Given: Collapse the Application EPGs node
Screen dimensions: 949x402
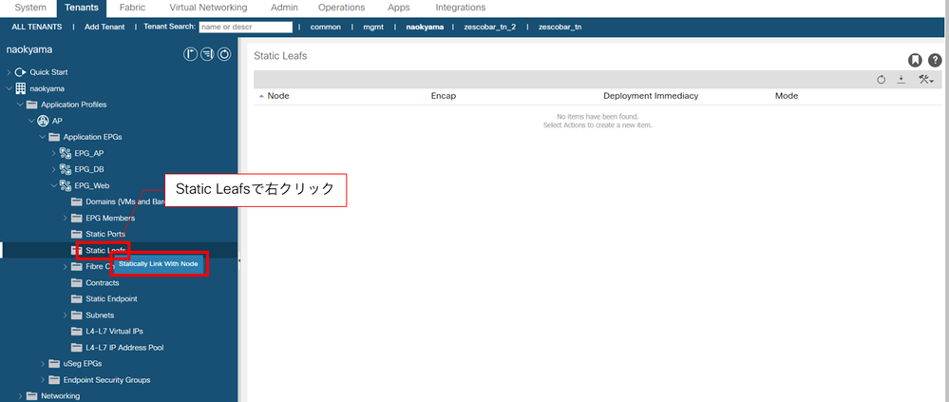Looking at the screenshot, I should click(43, 137).
